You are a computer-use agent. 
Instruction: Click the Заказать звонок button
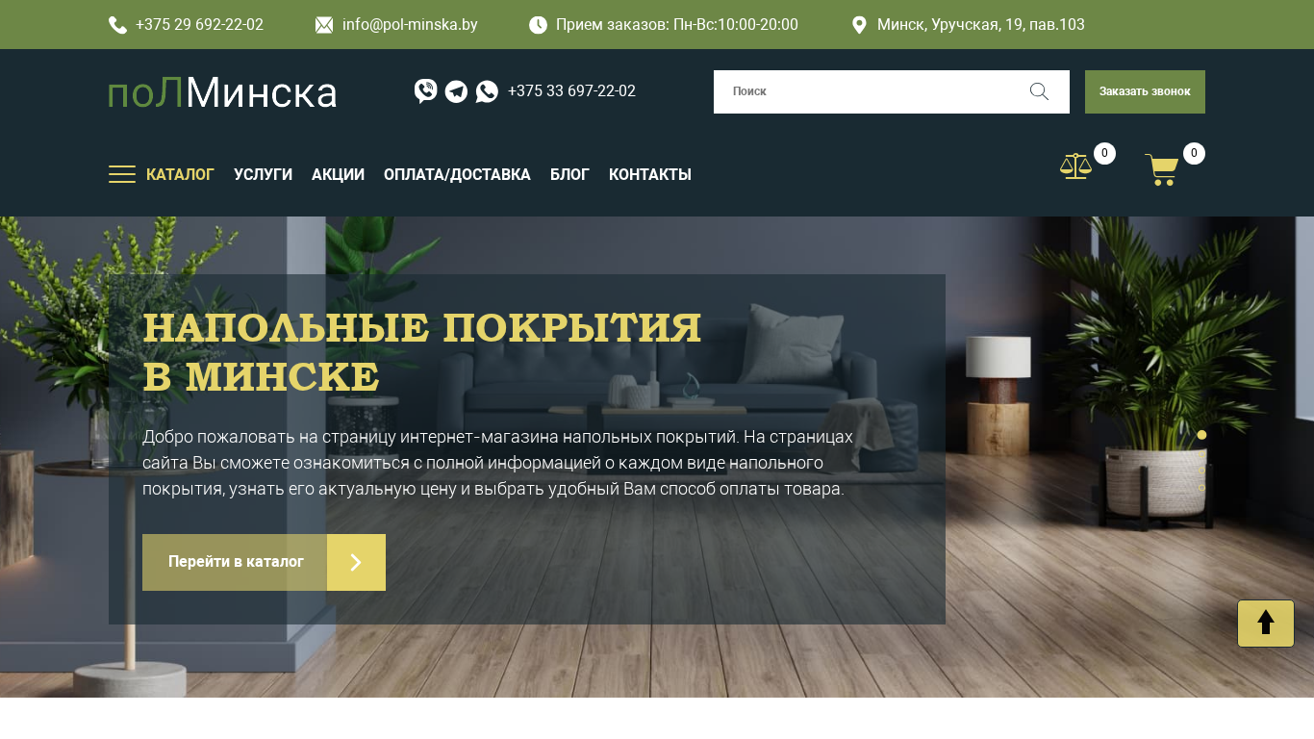1145,91
